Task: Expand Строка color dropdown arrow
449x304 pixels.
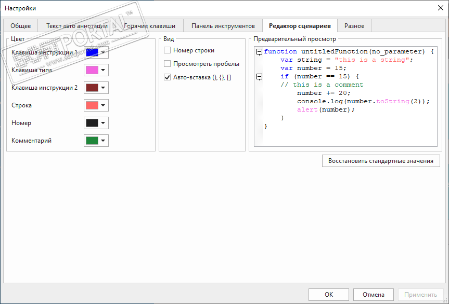Action: (103, 105)
